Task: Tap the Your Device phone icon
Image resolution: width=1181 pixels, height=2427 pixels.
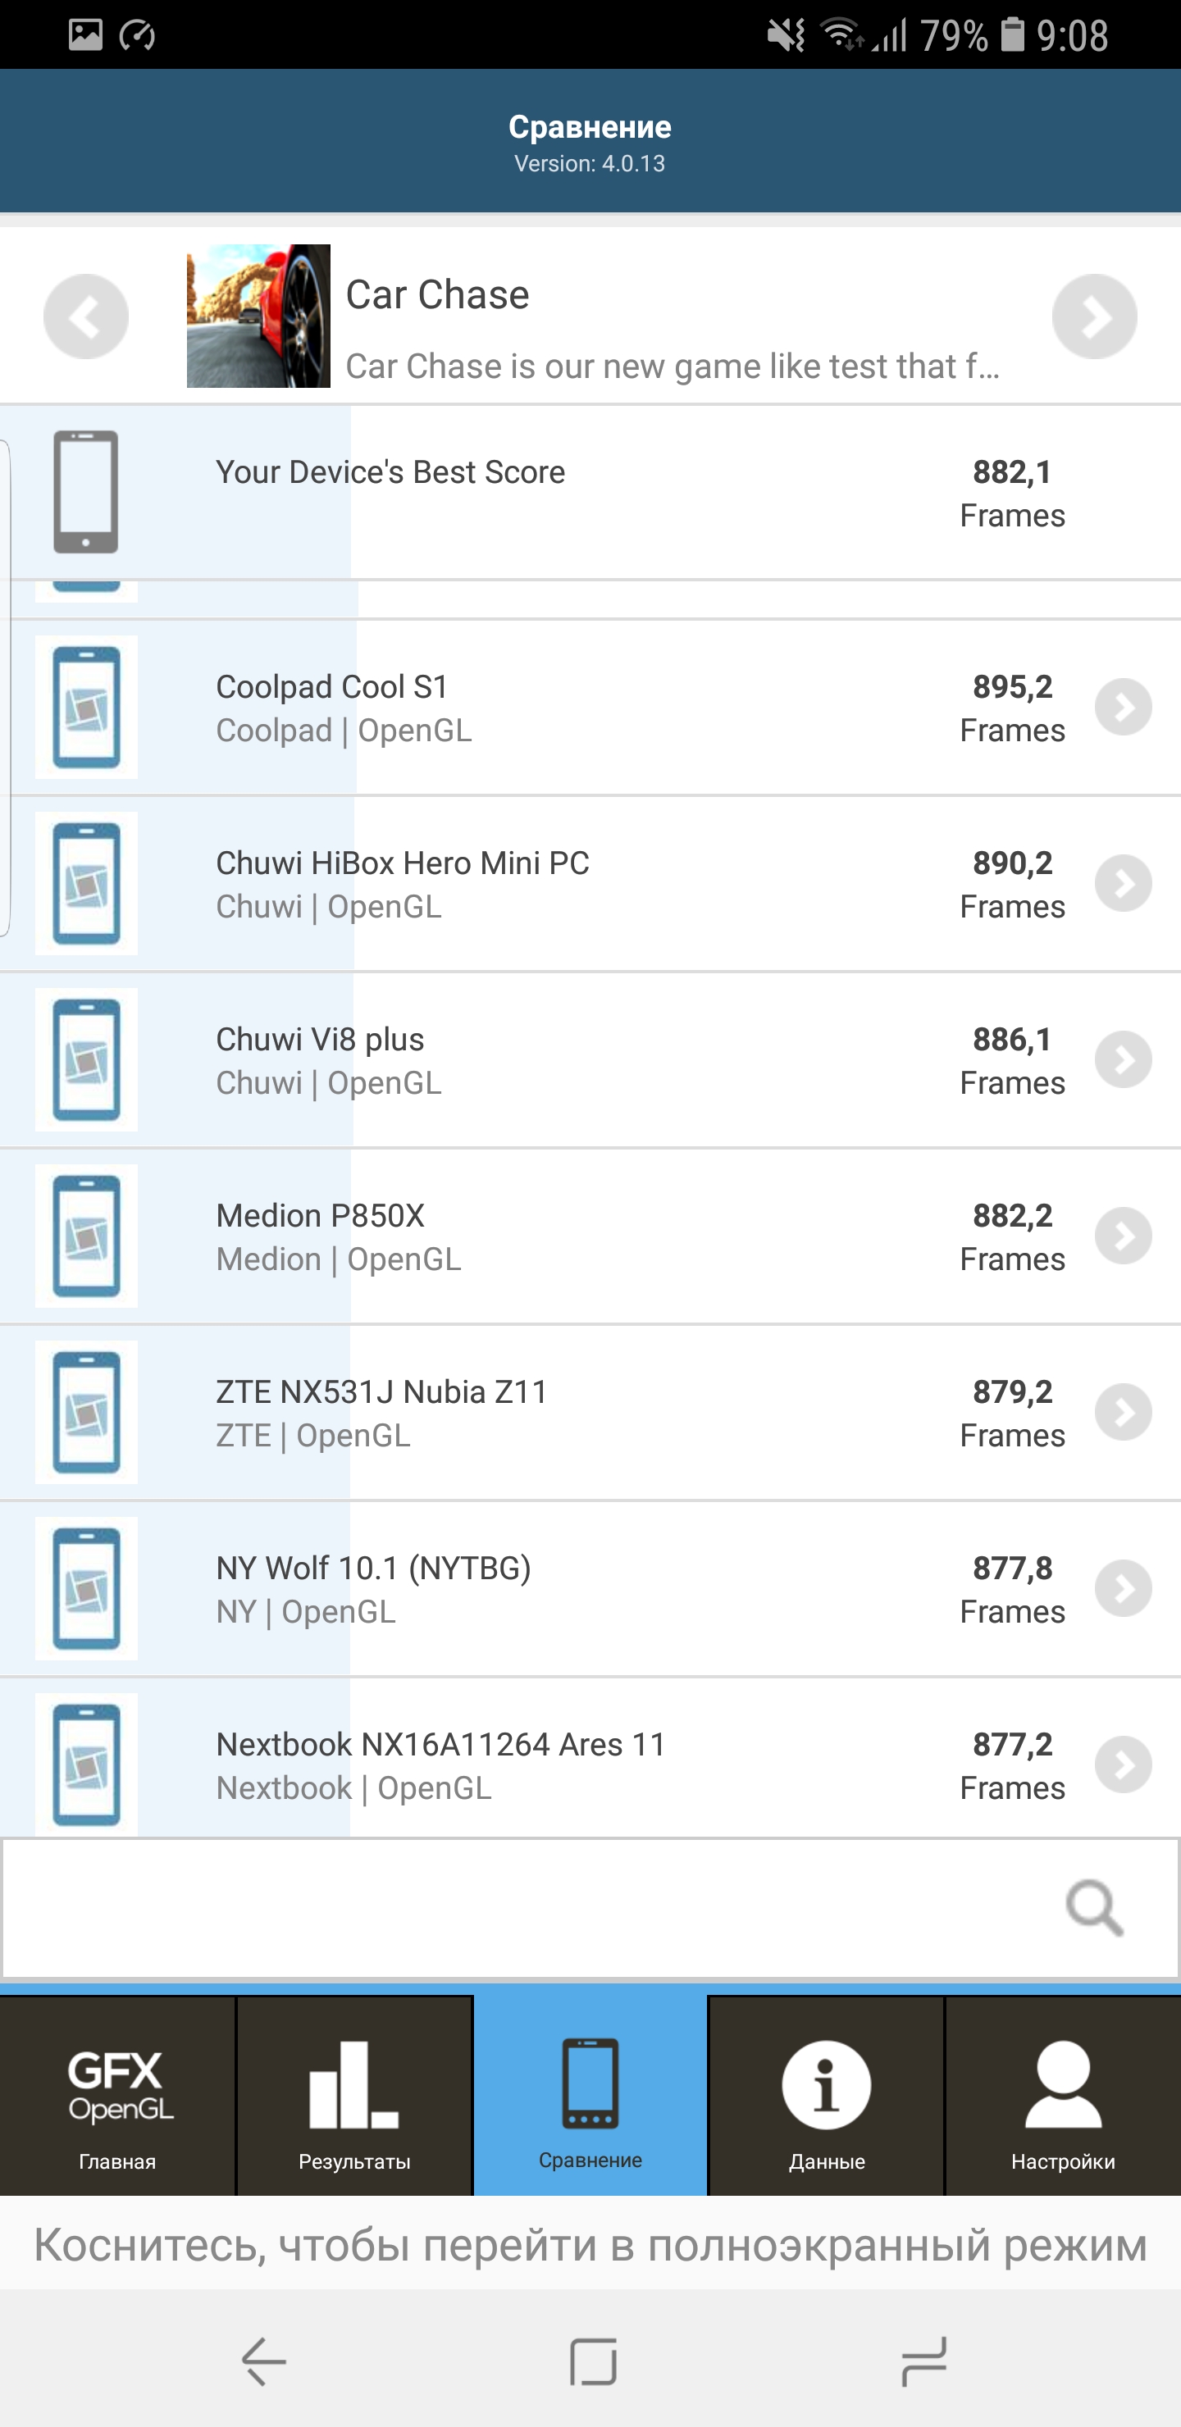Action: tap(86, 491)
